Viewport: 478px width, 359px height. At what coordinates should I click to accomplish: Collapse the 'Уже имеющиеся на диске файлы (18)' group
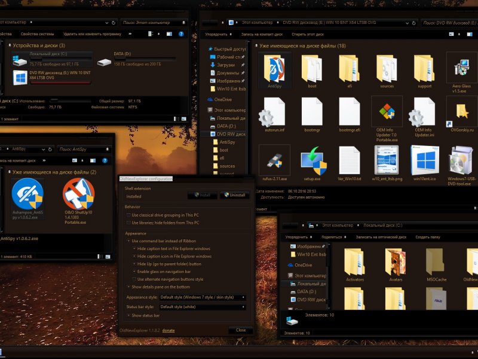point(256,46)
